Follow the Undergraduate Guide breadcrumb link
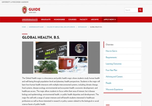This screenshot has height=106, width=152. tap(36, 27)
